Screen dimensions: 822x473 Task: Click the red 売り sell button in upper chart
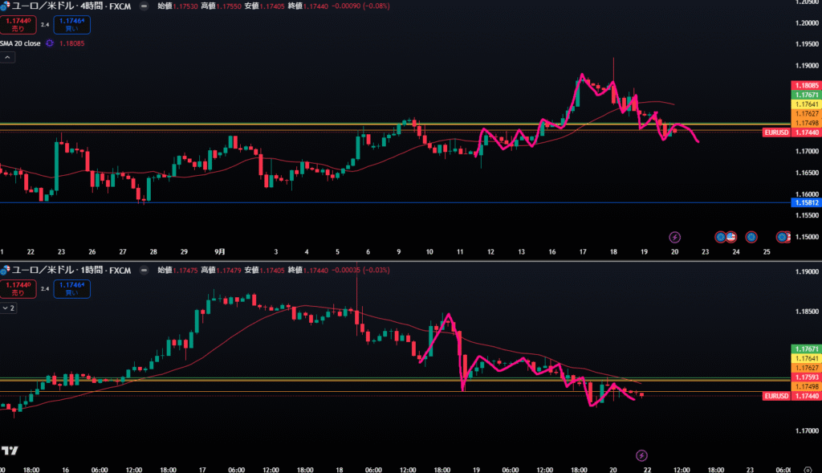tap(18, 24)
